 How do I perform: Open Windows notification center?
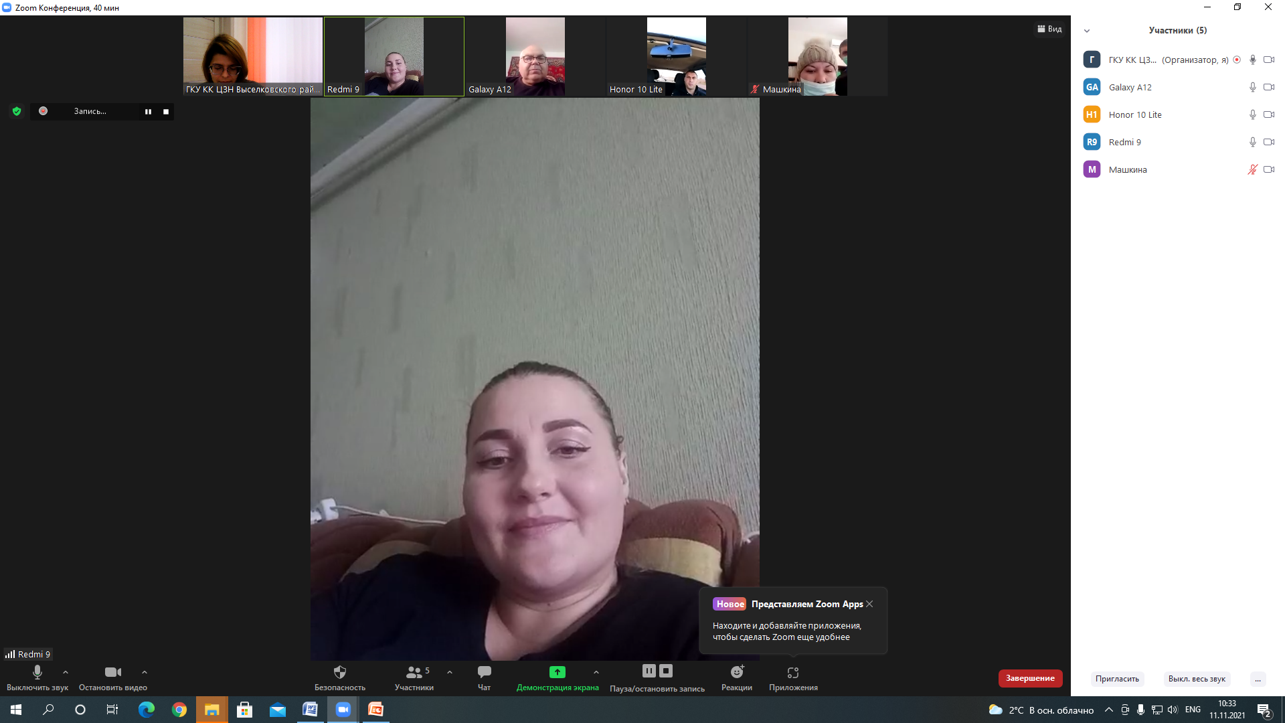click(x=1264, y=710)
